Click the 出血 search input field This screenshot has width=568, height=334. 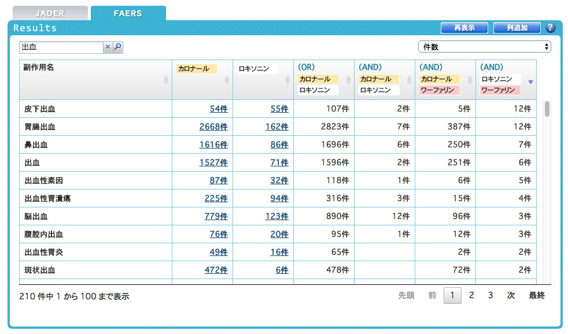[61, 47]
